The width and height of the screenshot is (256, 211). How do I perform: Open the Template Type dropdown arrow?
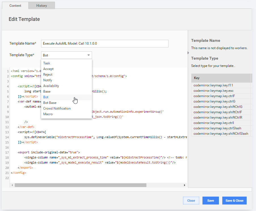[x=88, y=55]
